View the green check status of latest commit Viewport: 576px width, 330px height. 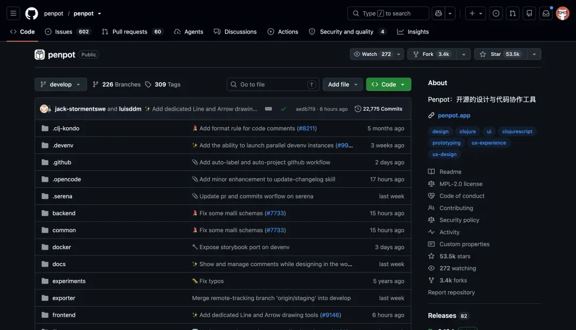pos(283,109)
